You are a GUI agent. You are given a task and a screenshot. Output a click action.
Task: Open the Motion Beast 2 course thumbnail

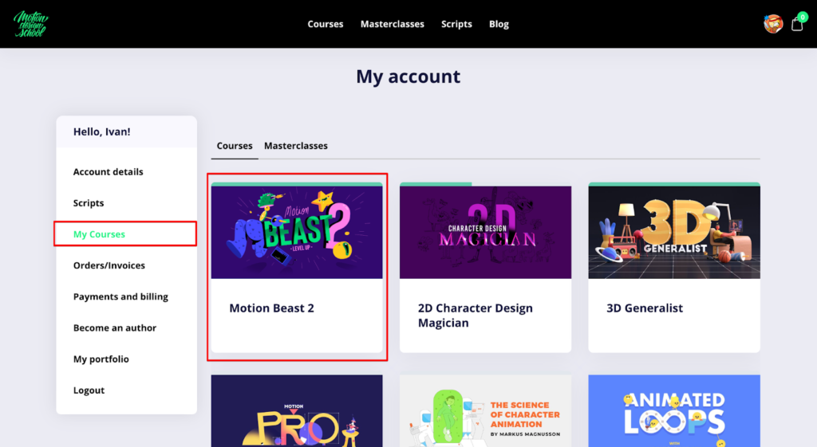click(297, 232)
